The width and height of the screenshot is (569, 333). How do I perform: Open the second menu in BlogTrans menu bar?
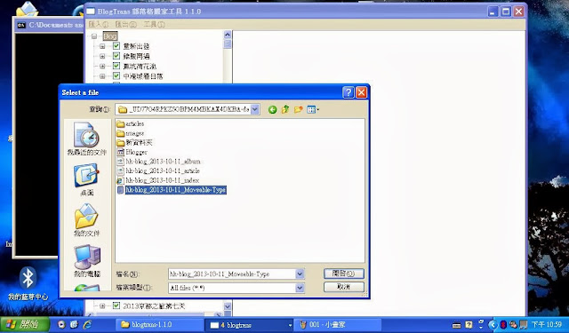click(x=125, y=24)
